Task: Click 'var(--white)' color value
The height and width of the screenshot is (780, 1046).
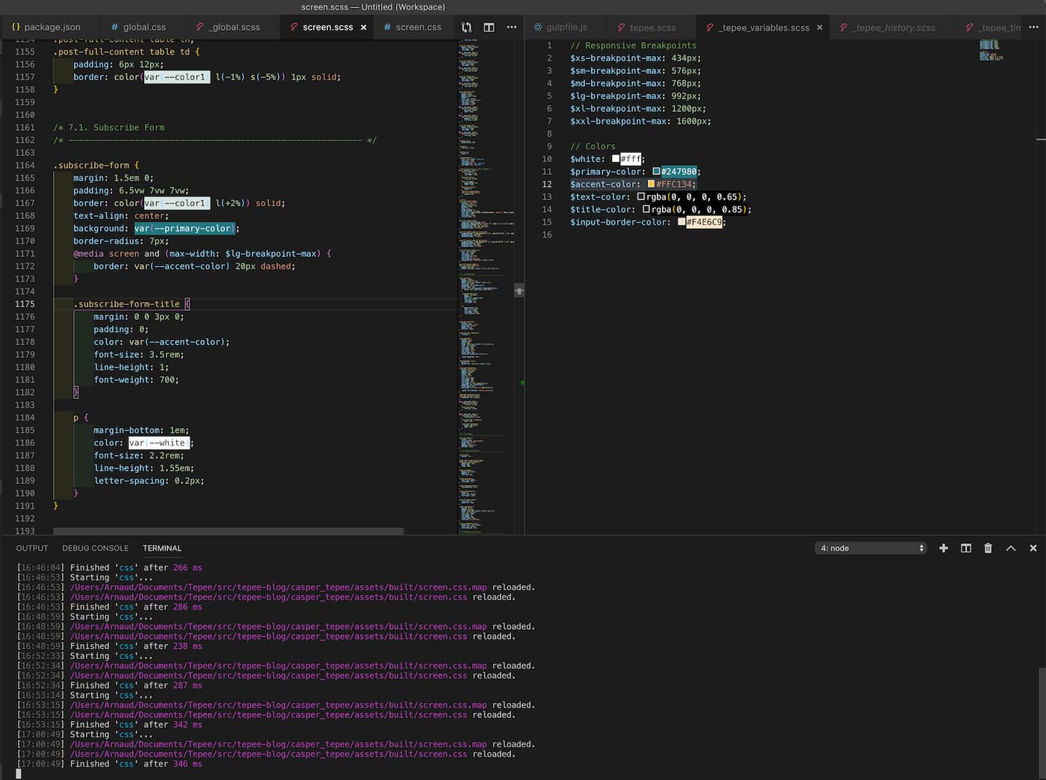Action: [x=159, y=443]
